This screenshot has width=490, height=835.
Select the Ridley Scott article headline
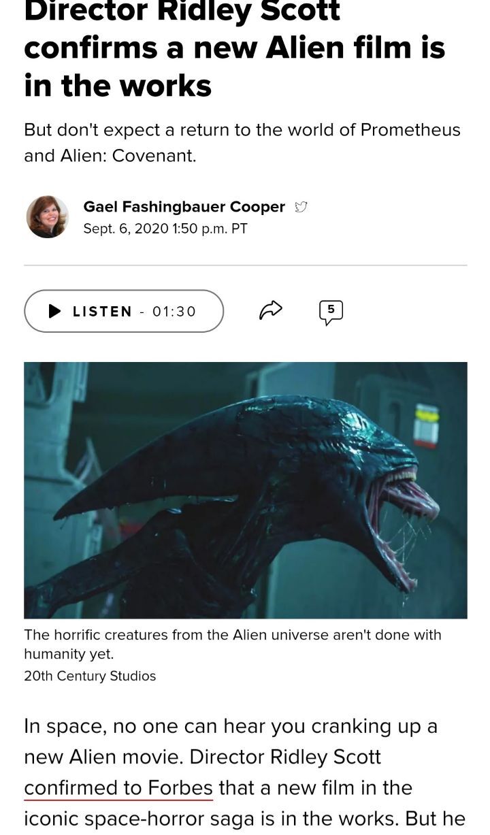click(x=235, y=49)
